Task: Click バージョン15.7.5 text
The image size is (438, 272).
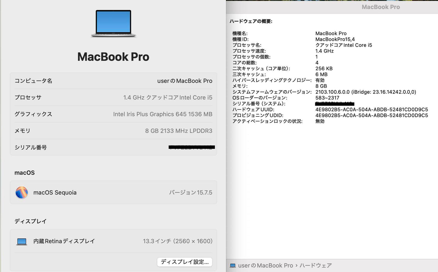Action: [x=191, y=192]
